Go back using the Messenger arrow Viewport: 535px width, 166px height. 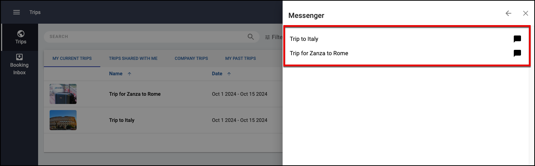(x=508, y=13)
